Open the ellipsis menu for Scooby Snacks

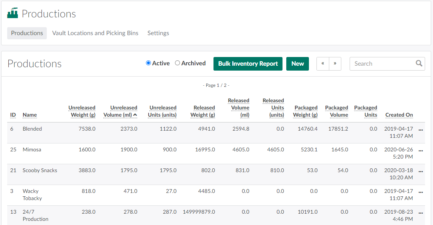421,171
